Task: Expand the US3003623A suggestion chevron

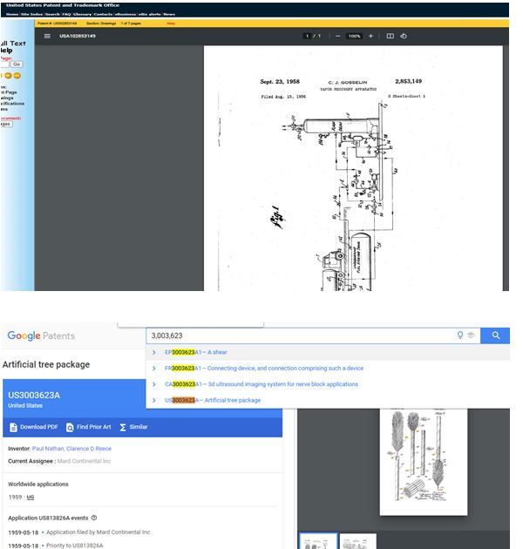Action: [x=154, y=400]
